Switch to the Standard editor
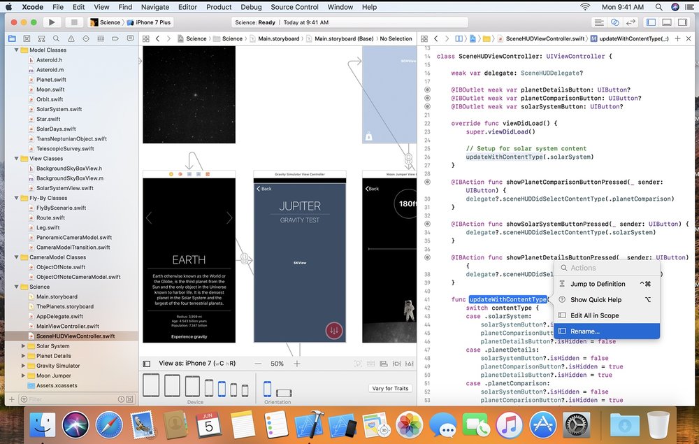Screen dimensions: 699x444 [599, 22]
